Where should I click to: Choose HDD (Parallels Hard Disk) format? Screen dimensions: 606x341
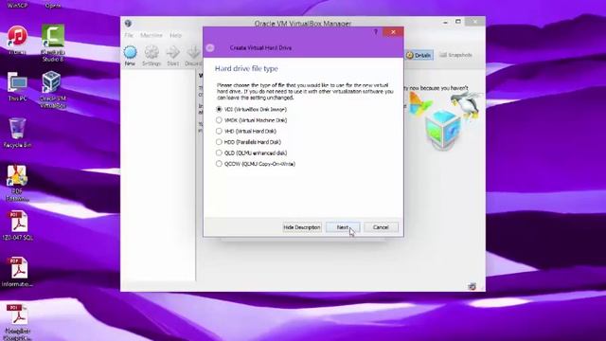point(248,142)
